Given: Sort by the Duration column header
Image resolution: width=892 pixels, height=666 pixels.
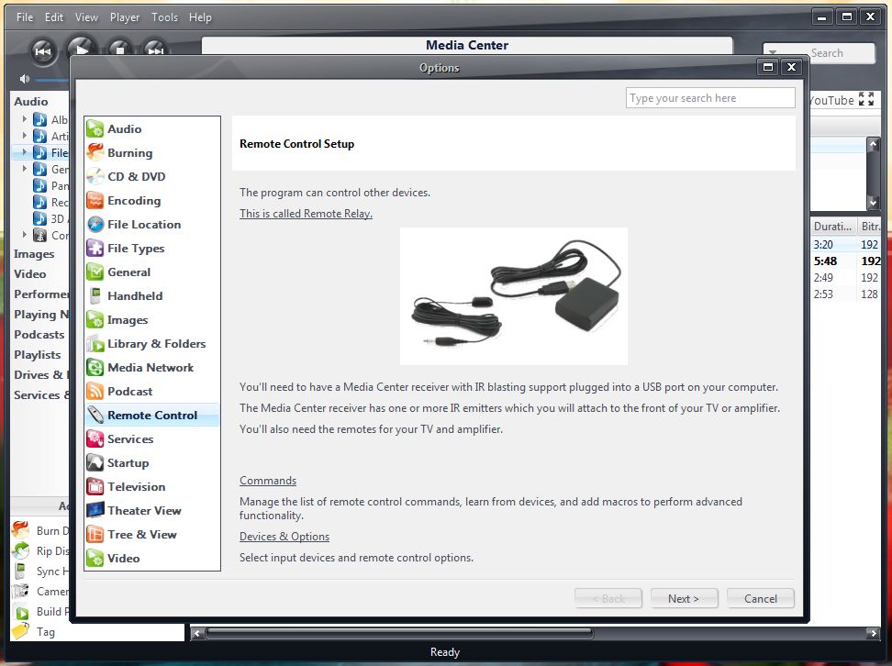Looking at the screenshot, I should pos(833,227).
